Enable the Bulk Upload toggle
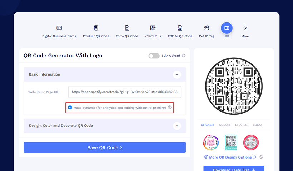This screenshot has width=293, height=171. (x=154, y=56)
